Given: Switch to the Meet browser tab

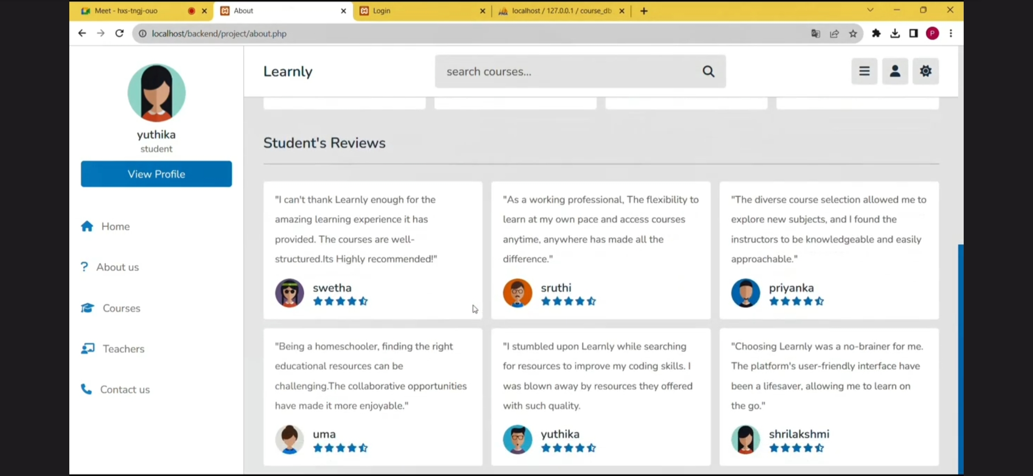Looking at the screenshot, I should tap(126, 11).
